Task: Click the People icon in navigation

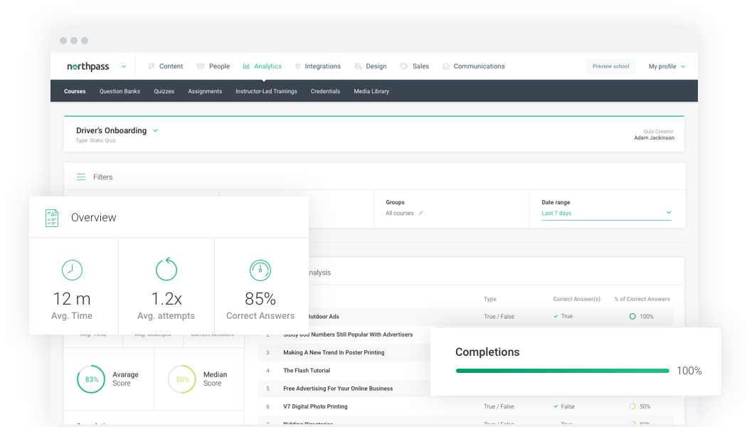Action: pos(201,66)
